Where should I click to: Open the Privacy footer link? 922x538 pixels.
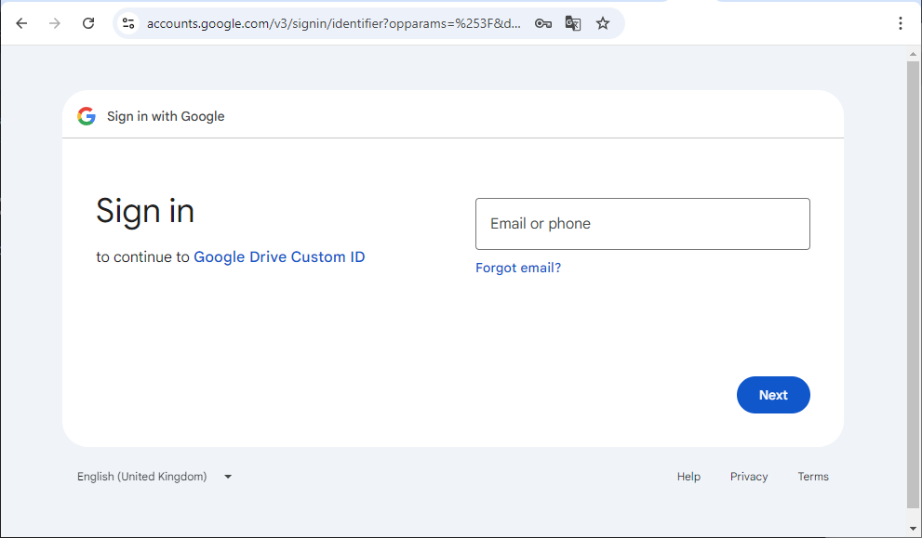[749, 477]
